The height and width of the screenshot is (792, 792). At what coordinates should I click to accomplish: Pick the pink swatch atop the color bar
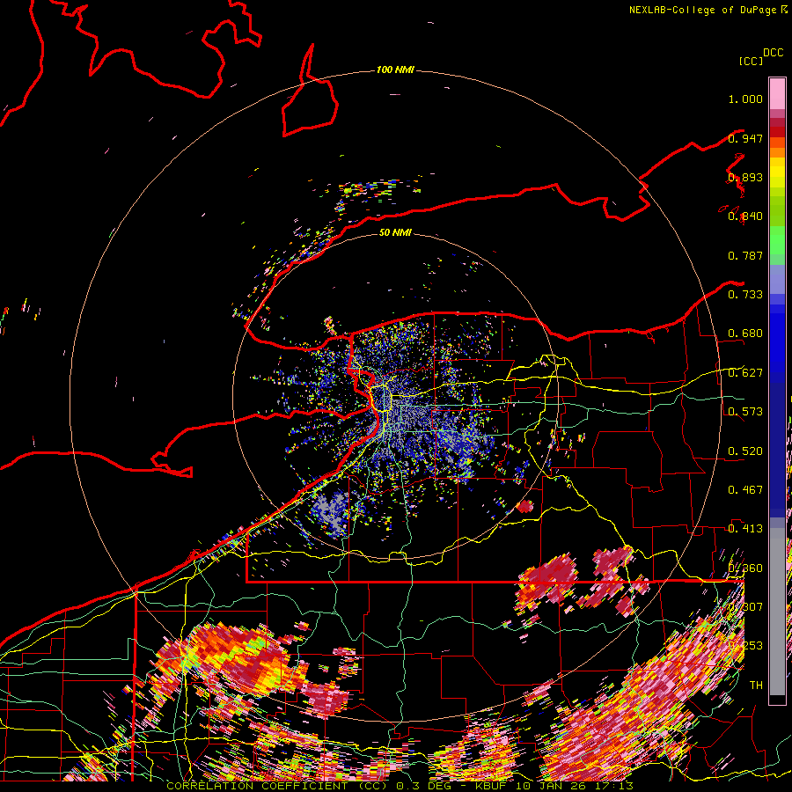coord(777,93)
